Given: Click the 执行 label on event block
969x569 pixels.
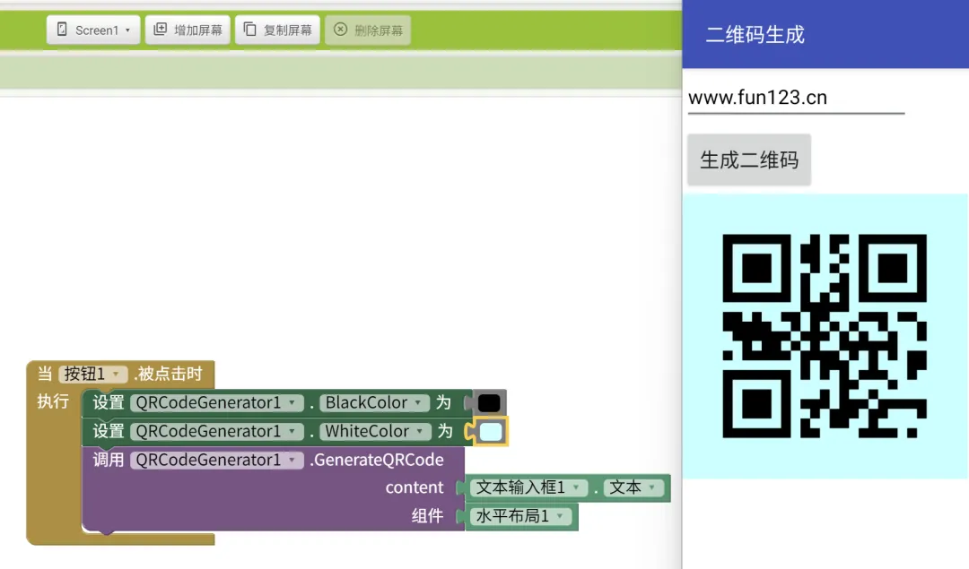Looking at the screenshot, I should [53, 401].
